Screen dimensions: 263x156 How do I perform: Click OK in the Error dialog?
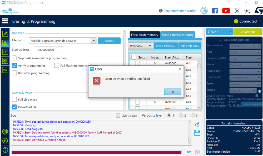point(173,92)
